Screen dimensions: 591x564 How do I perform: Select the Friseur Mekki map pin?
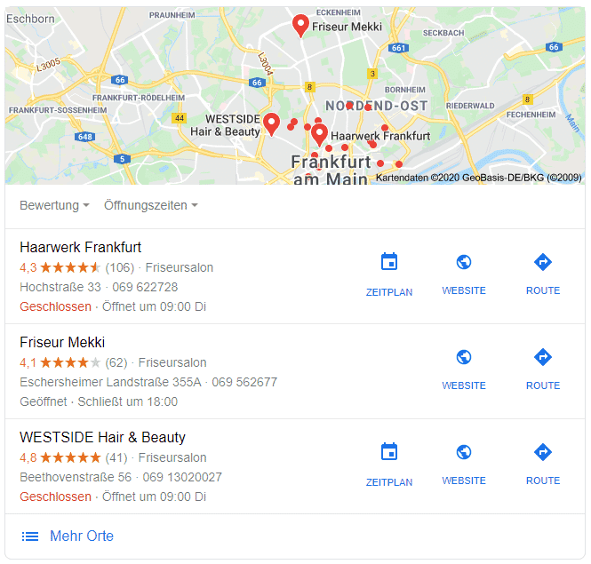tap(300, 26)
